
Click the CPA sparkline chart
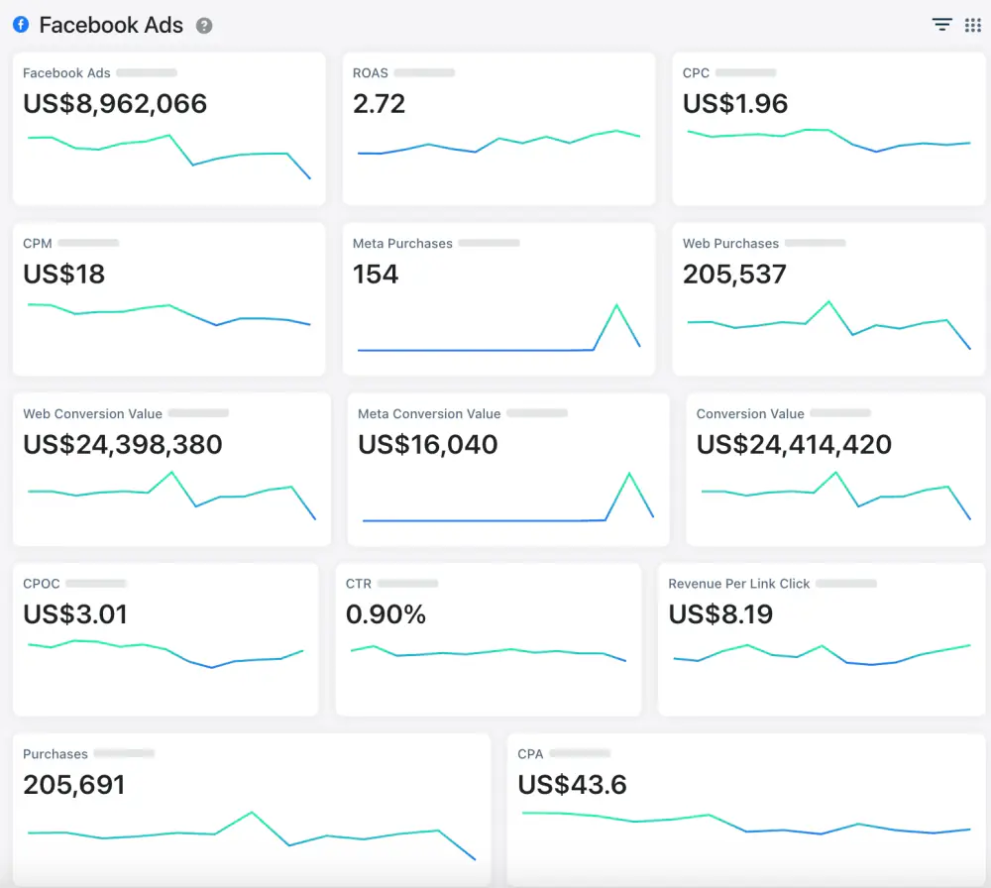[x=746, y=823]
